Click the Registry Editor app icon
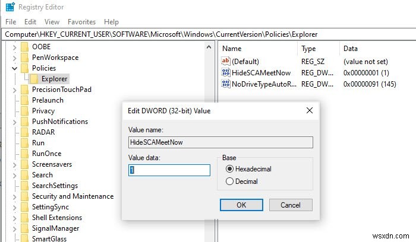 pos(10,7)
